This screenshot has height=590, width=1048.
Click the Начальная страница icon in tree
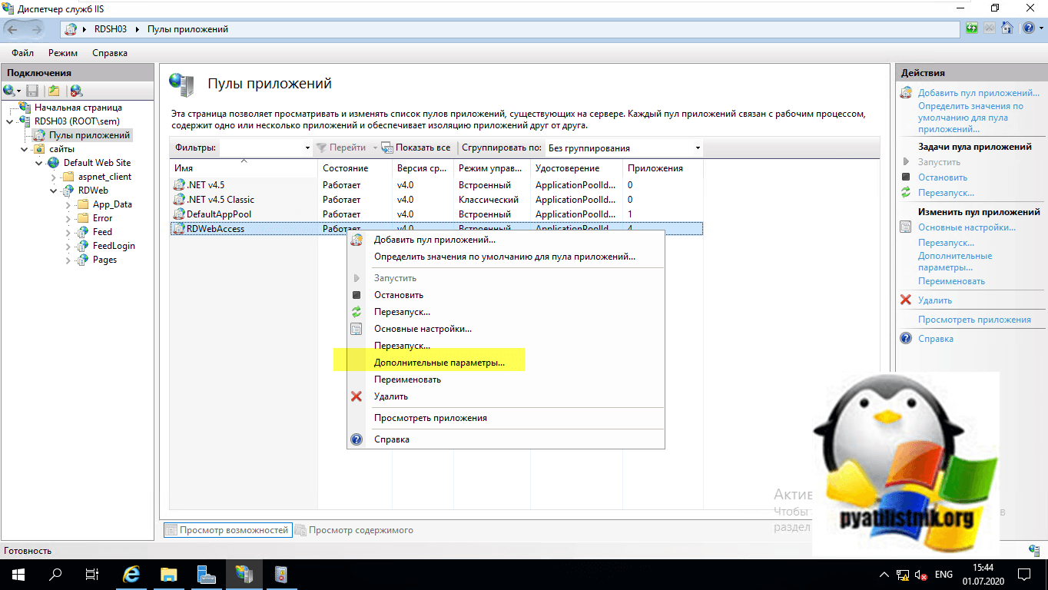tap(25, 108)
